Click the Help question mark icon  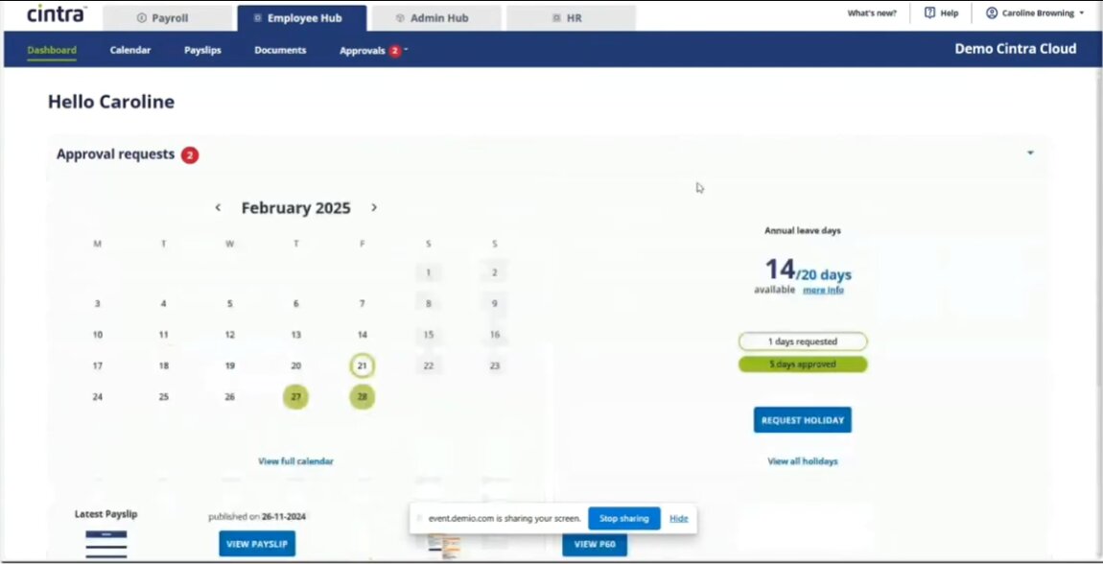click(x=929, y=13)
